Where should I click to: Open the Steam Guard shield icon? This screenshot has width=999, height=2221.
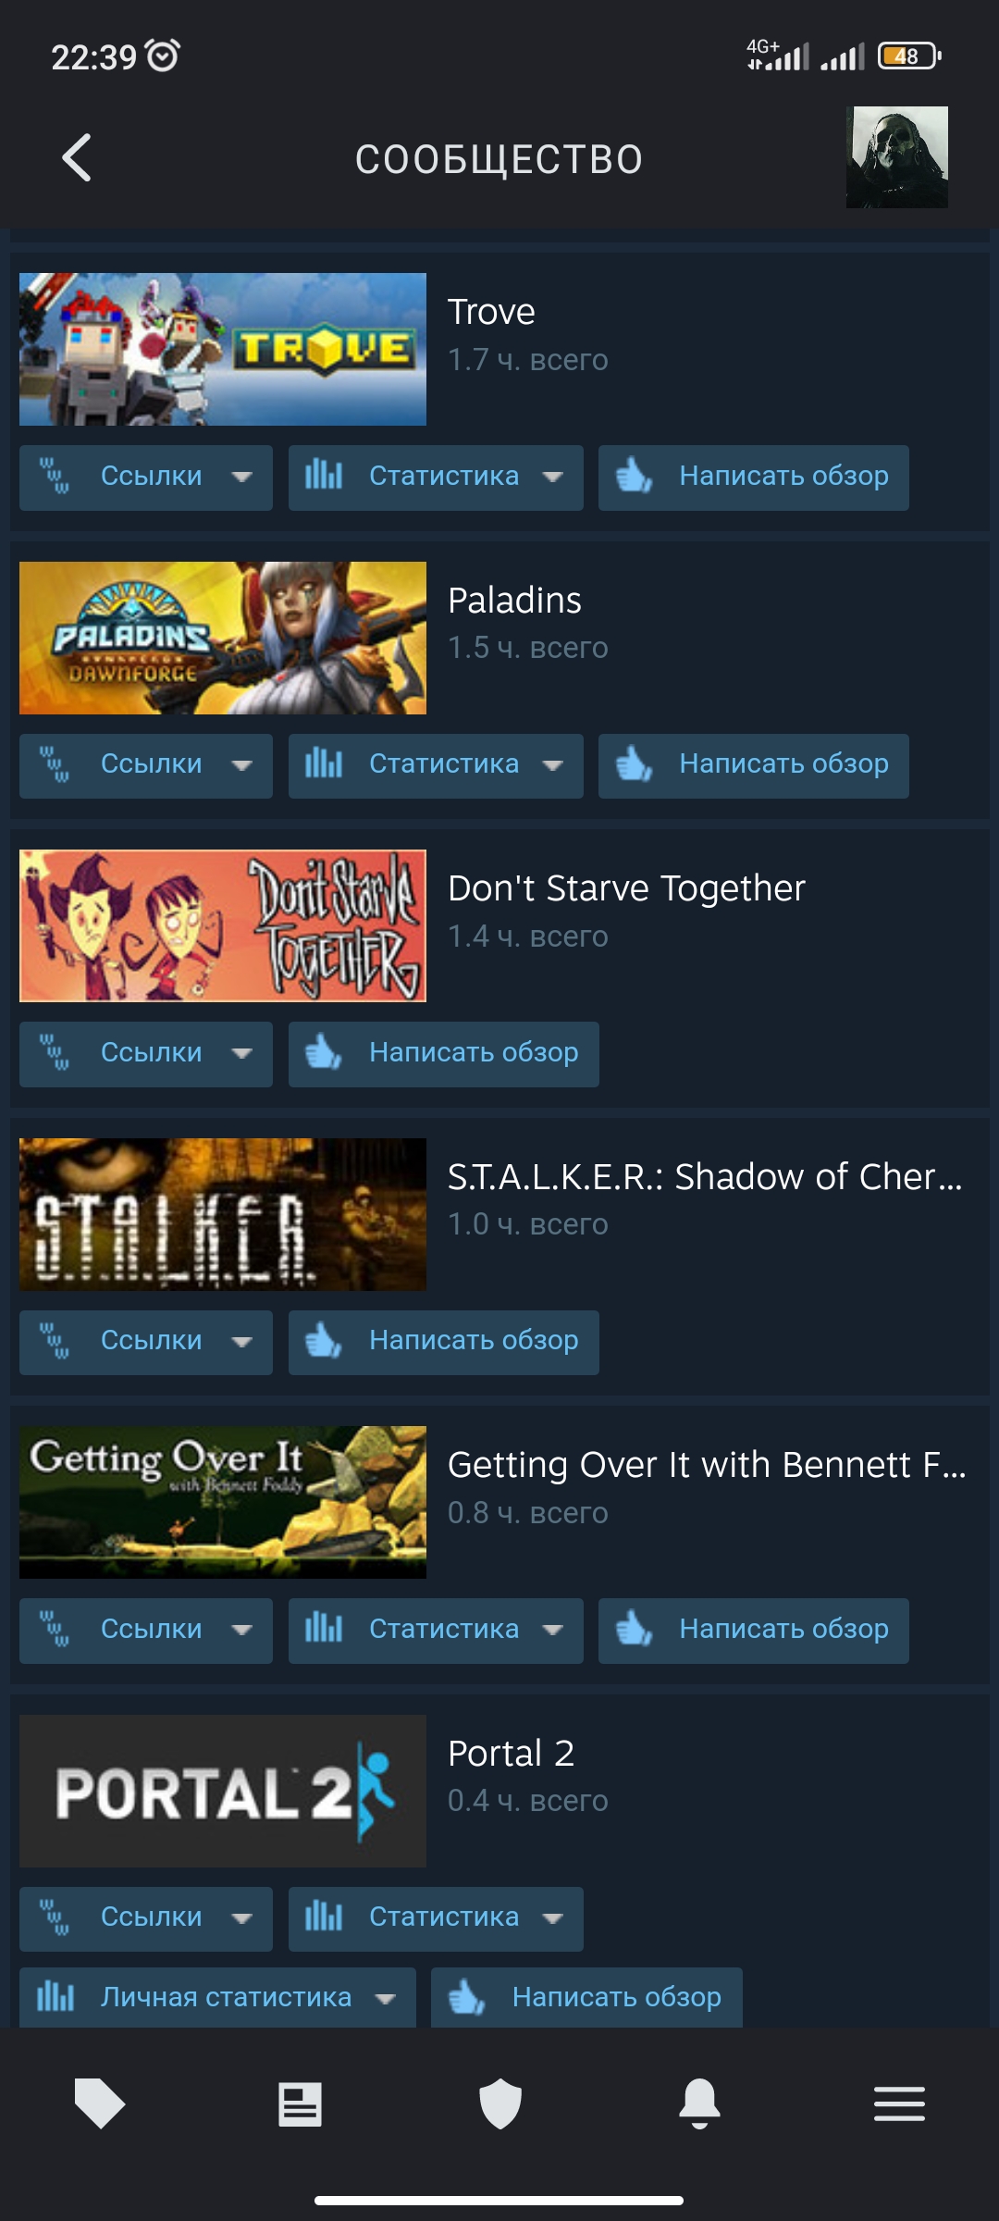500,2103
